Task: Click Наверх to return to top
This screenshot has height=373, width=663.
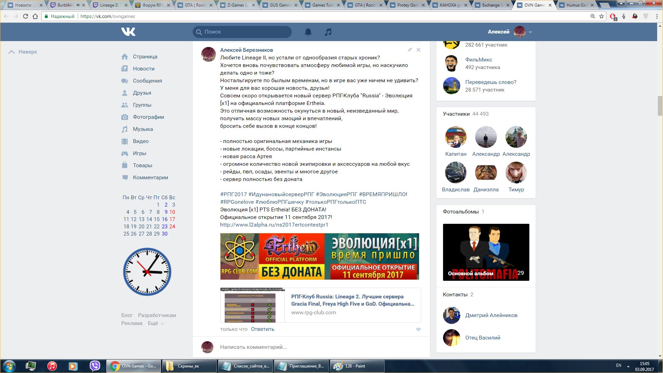Action: (x=23, y=52)
